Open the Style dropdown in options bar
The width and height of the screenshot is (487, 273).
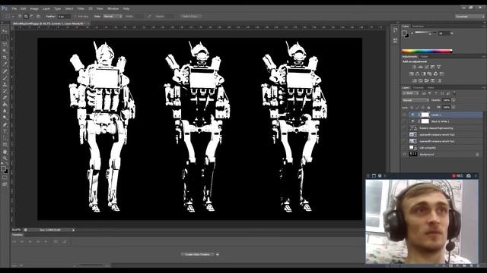[112, 16]
